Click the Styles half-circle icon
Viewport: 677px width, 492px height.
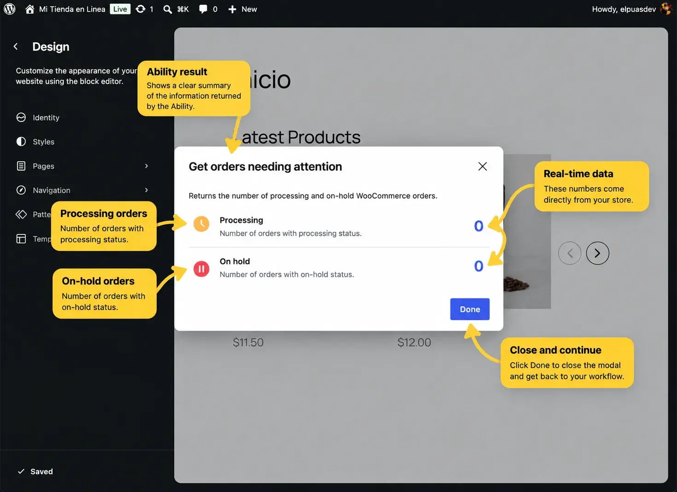21,142
